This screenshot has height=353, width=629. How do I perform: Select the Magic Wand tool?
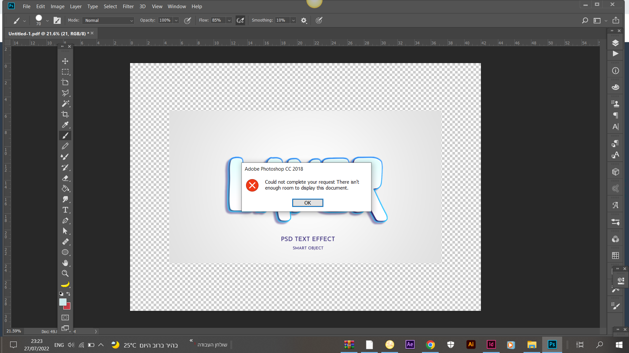pos(65,104)
